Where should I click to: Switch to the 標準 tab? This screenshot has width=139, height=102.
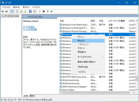click(x=32, y=96)
